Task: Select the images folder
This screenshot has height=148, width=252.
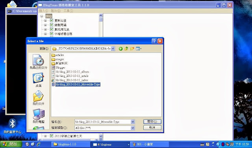Action: (58, 59)
